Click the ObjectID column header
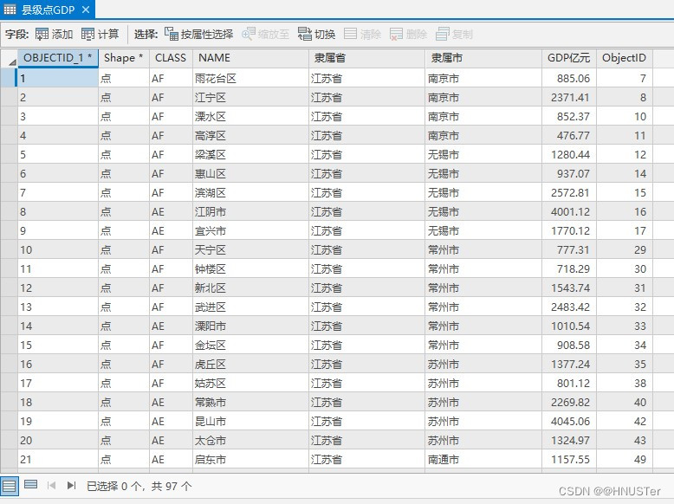Screen dimensions: 674x504 [x=624, y=58]
